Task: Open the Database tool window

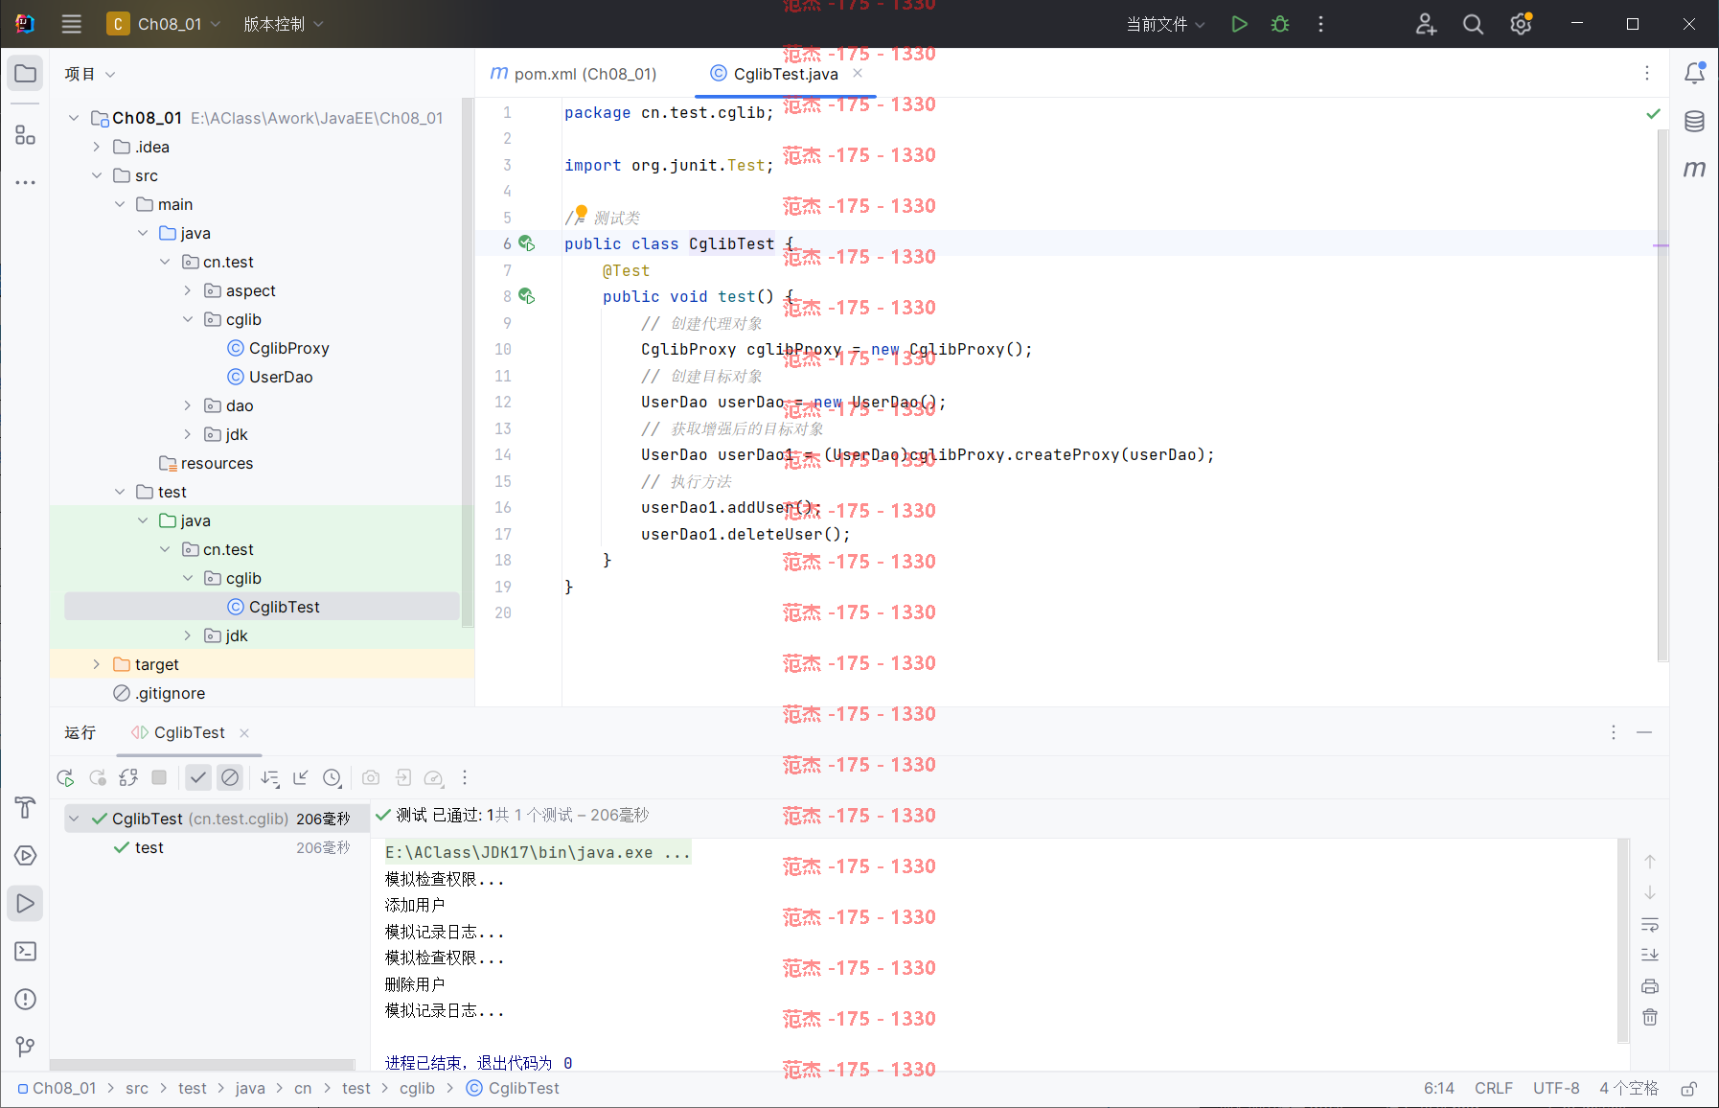Action: (1694, 122)
